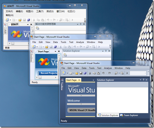Open 帮助(H) menu in Chinese window
Image resolution: width=154 pixels, height=128 pixels.
(x=10, y=15)
